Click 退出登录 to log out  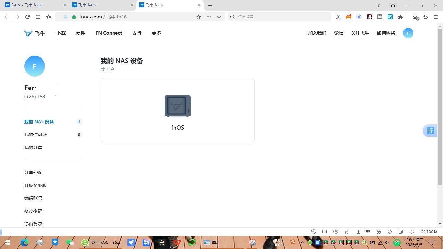click(x=33, y=224)
